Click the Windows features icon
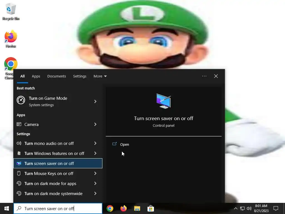285x214 pixels. pyautogui.click(x=19, y=154)
